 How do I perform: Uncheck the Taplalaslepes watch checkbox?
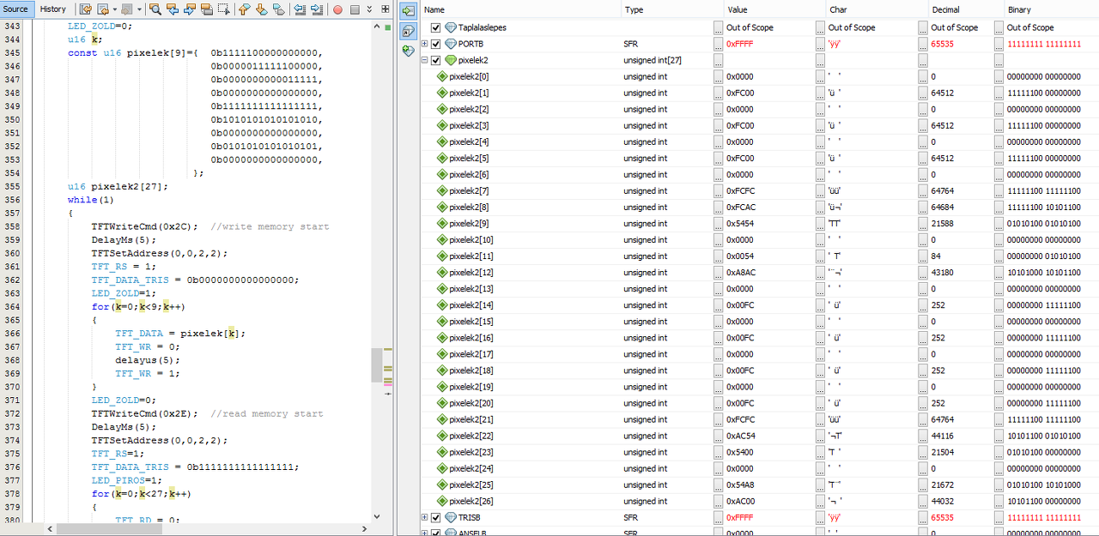click(436, 27)
